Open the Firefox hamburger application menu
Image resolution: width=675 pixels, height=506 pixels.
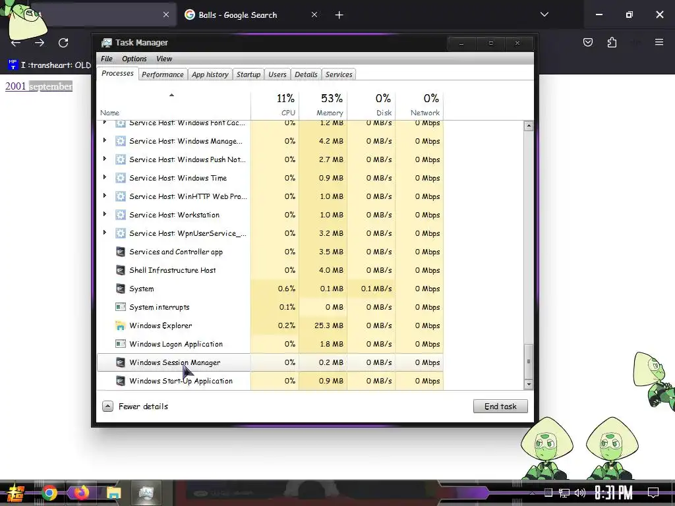point(659,42)
